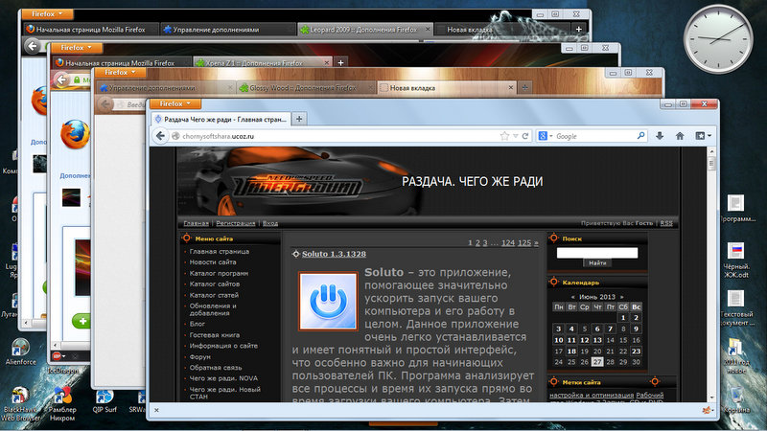767x431 pixels.
Task: Open 'Форум' in site menu
Action: pyautogui.click(x=199, y=356)
